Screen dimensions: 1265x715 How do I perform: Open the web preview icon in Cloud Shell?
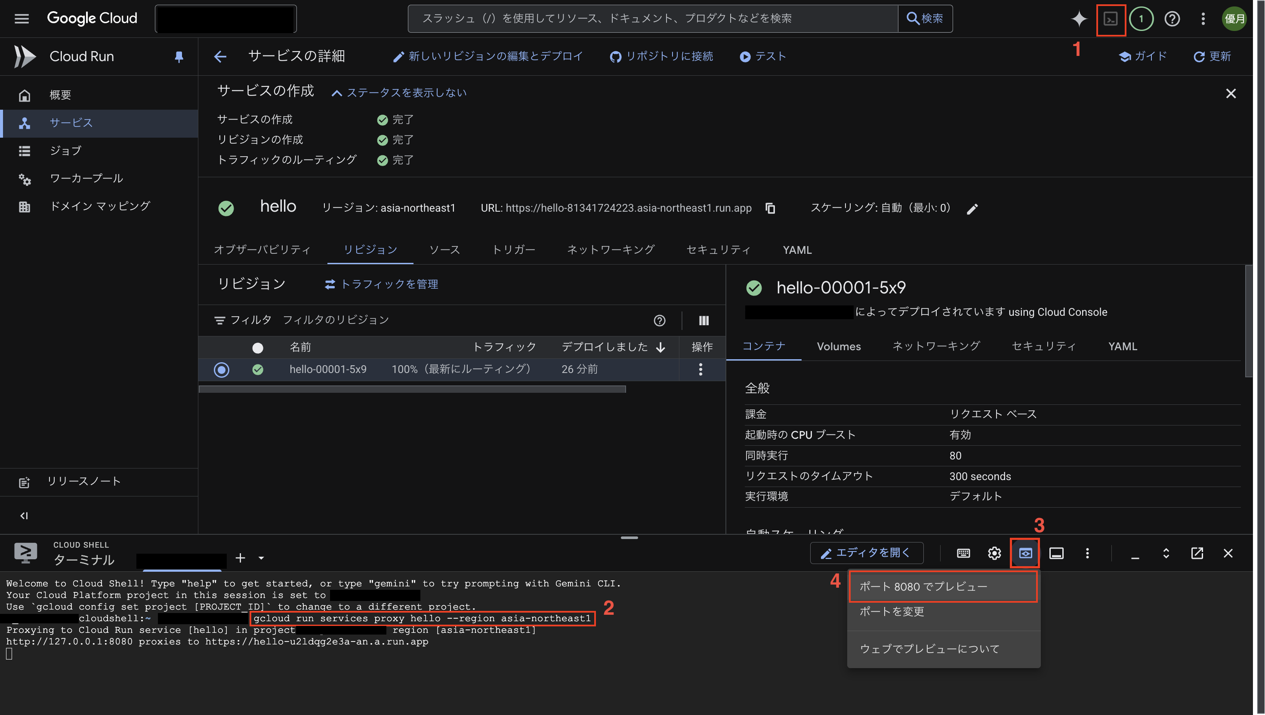(1025, 553)
